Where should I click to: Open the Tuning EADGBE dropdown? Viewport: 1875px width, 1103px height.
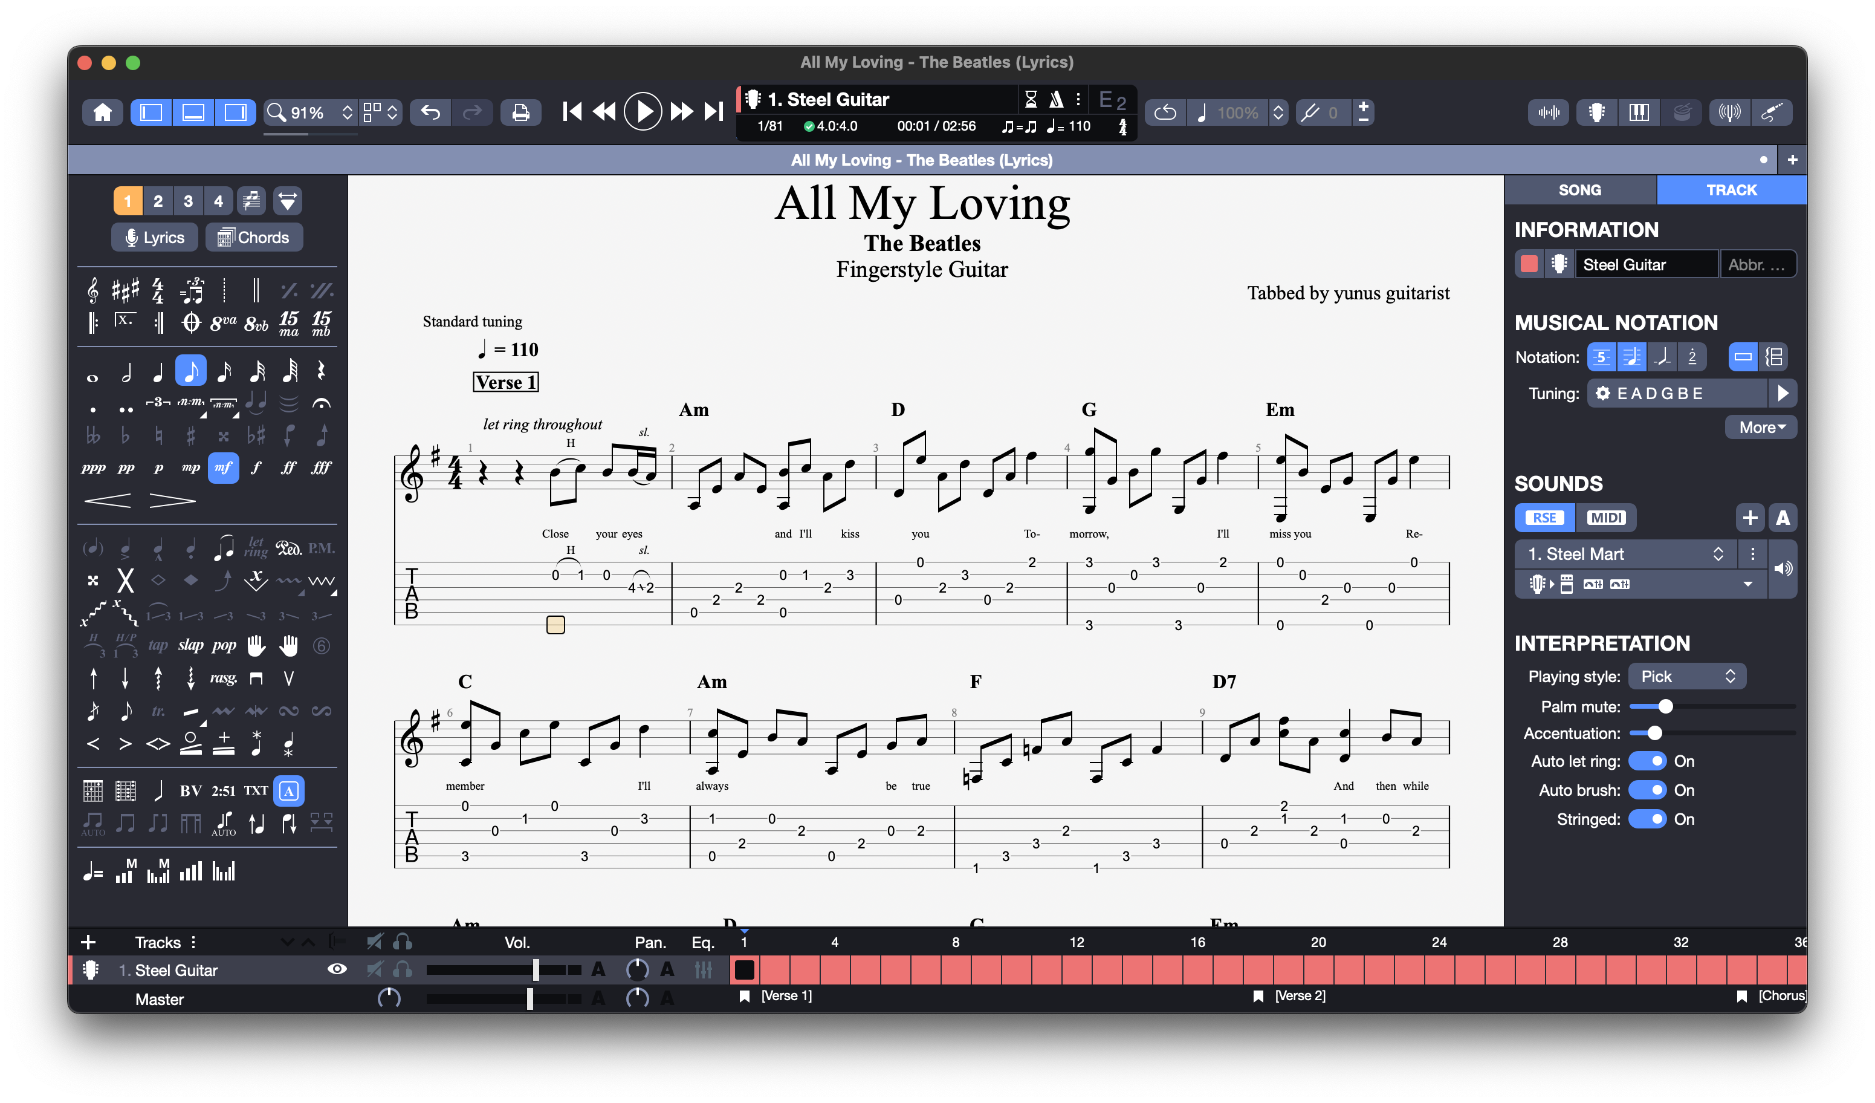pyautogui.click(x=1677, y=393)
